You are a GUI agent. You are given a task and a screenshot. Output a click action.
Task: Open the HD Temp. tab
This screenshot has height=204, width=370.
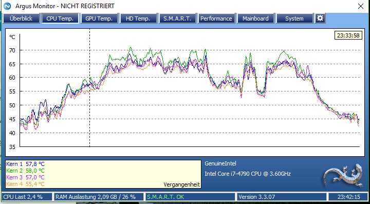tap(138, 18)
